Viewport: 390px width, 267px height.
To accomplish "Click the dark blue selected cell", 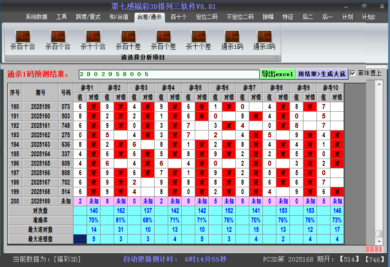I will click(80, 239).
